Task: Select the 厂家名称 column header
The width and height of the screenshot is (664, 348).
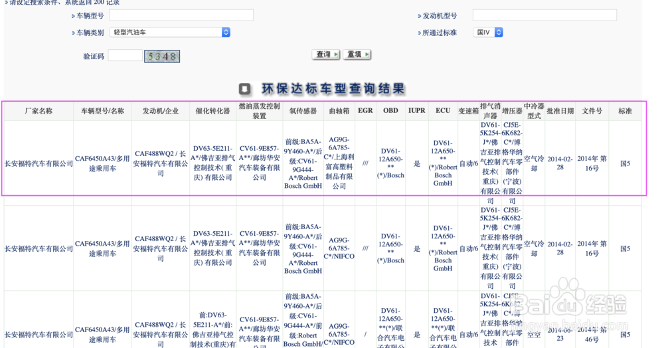Action: coord(39,111)
